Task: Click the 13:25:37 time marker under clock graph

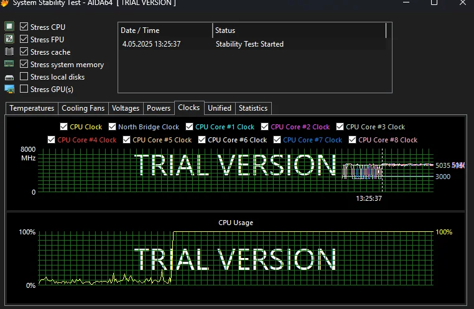Action: point(369,198)
